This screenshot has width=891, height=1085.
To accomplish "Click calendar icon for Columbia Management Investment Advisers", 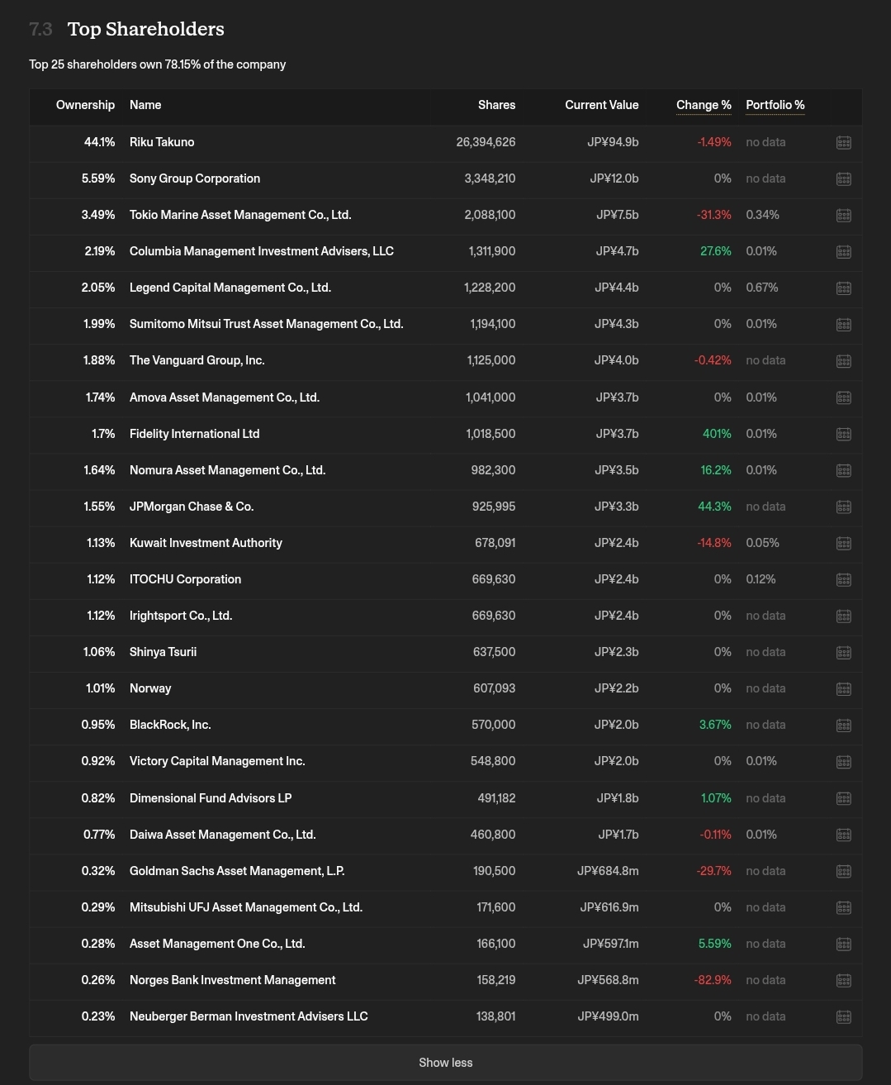I will pyautogui.click(x=843, y=251).
